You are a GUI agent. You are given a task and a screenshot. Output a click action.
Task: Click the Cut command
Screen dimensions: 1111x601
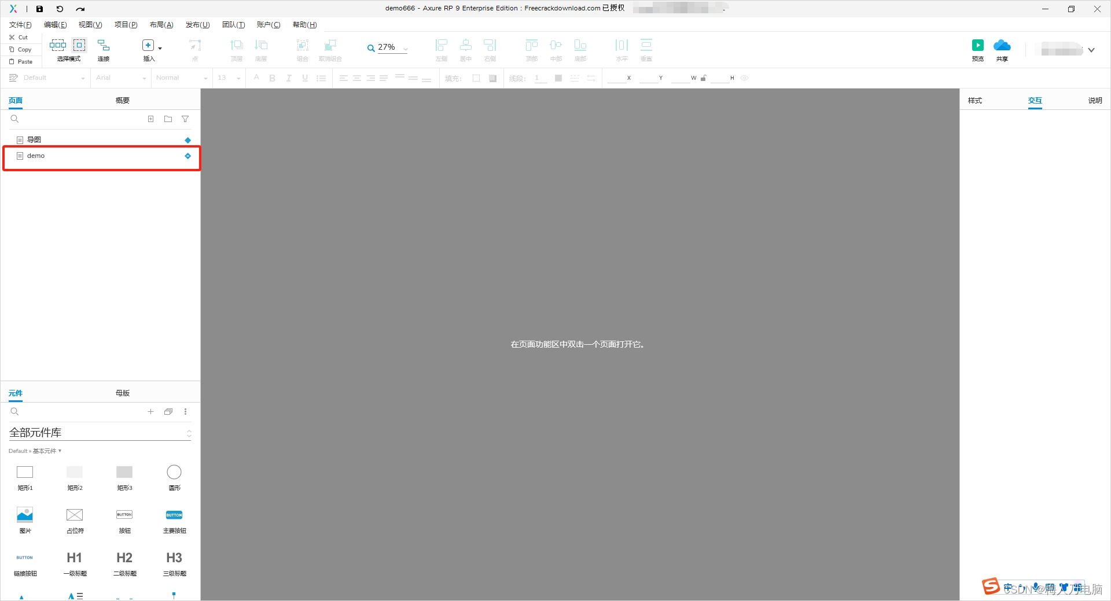coord(19,37)
